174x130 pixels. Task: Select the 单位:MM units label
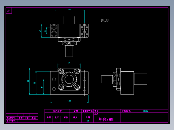point(106,119)
